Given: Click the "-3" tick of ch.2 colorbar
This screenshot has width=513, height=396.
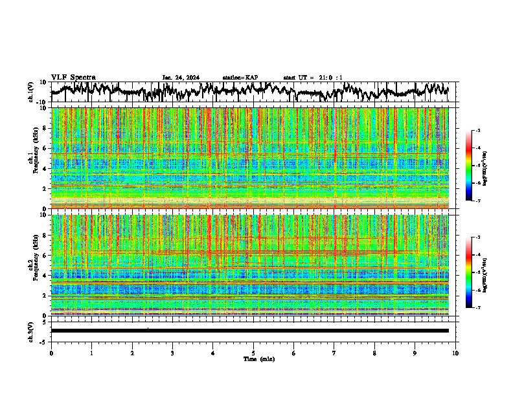Looking at the screenshot, I should 478,237.
